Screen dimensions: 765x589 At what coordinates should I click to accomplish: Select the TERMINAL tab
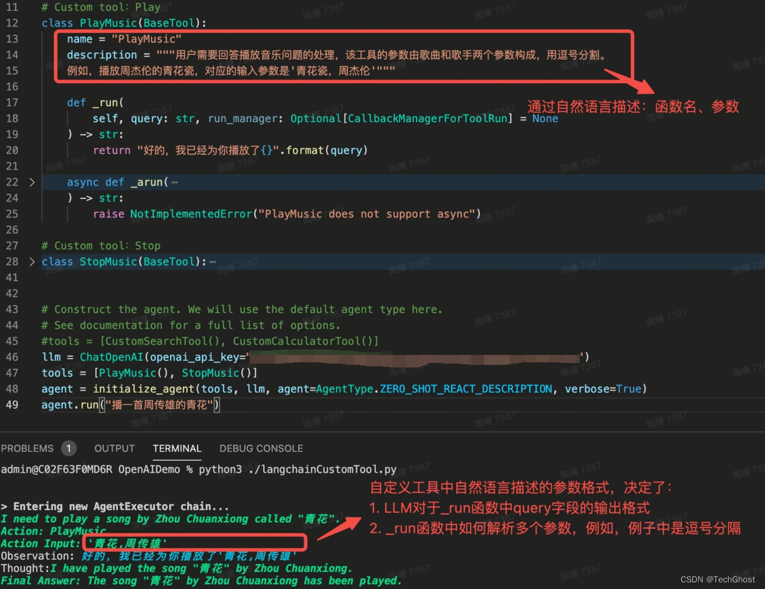tap(177, 448)
